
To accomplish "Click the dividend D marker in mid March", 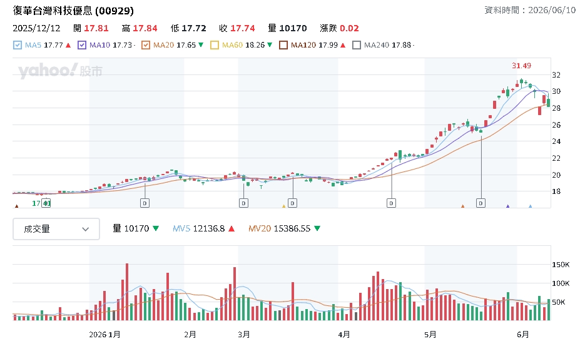I will (293, 203).
